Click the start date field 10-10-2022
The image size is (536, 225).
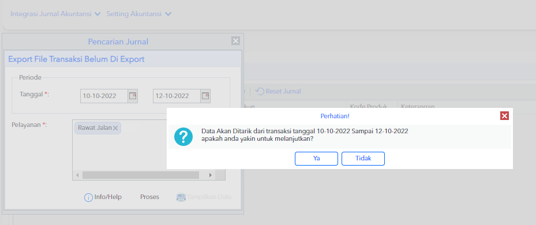(x=104, y=96)
